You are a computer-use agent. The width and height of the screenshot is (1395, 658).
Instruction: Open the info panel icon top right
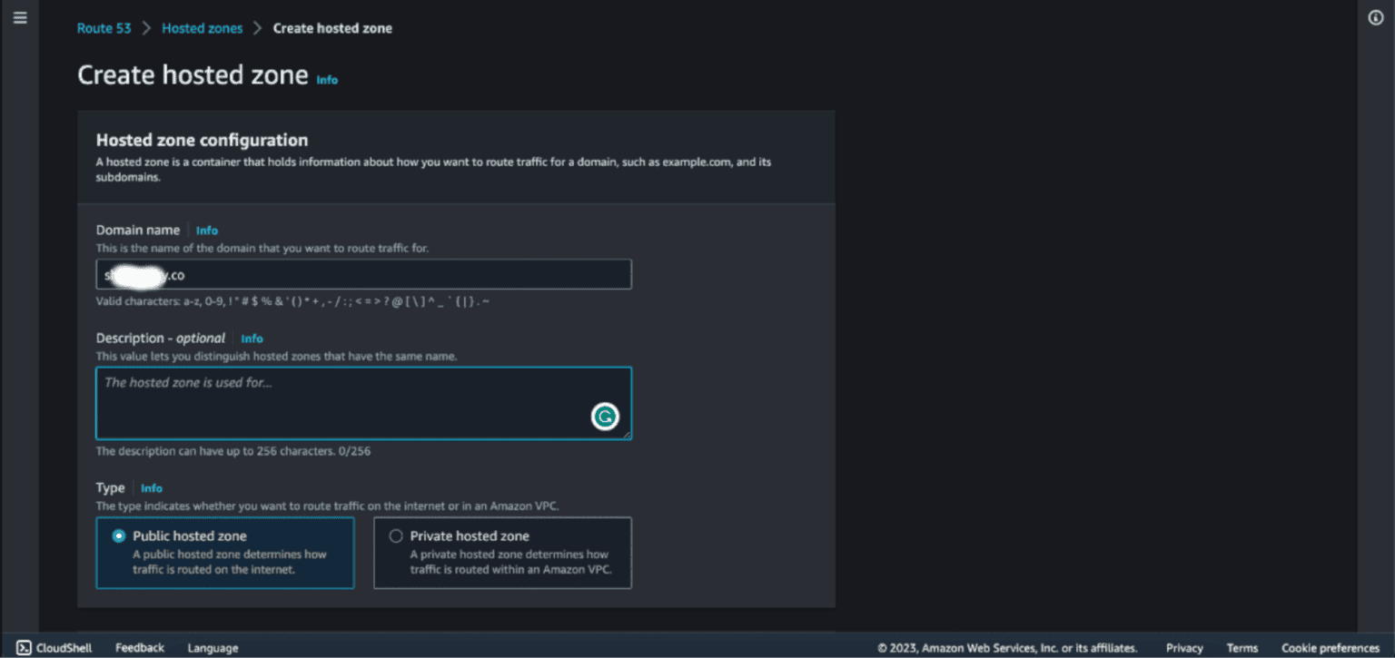point(1374,16)
